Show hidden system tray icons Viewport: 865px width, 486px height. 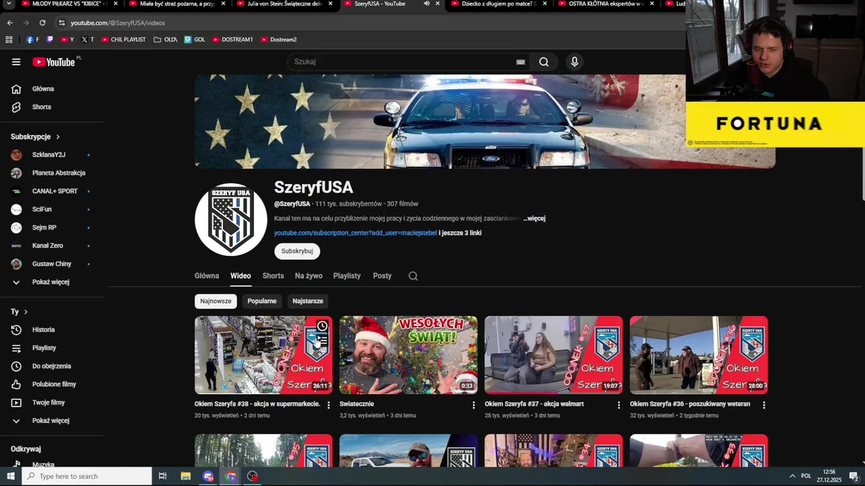792,476
